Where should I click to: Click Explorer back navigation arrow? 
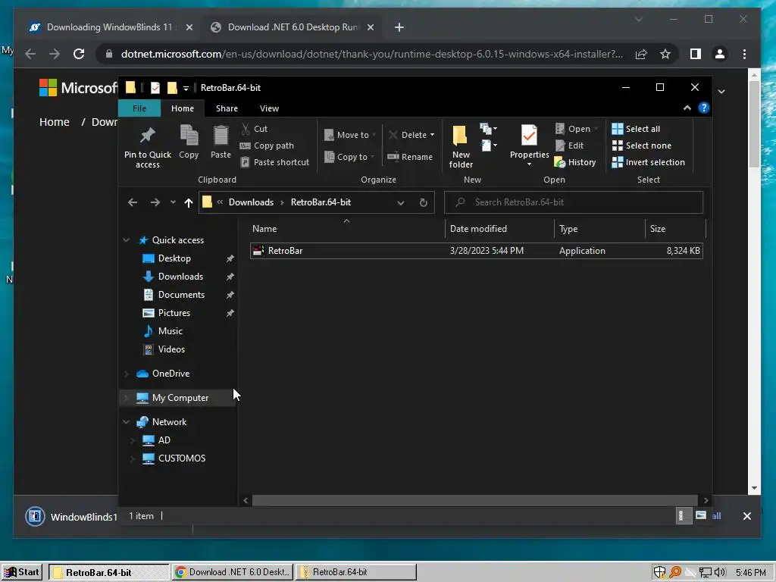click(133, 202)
